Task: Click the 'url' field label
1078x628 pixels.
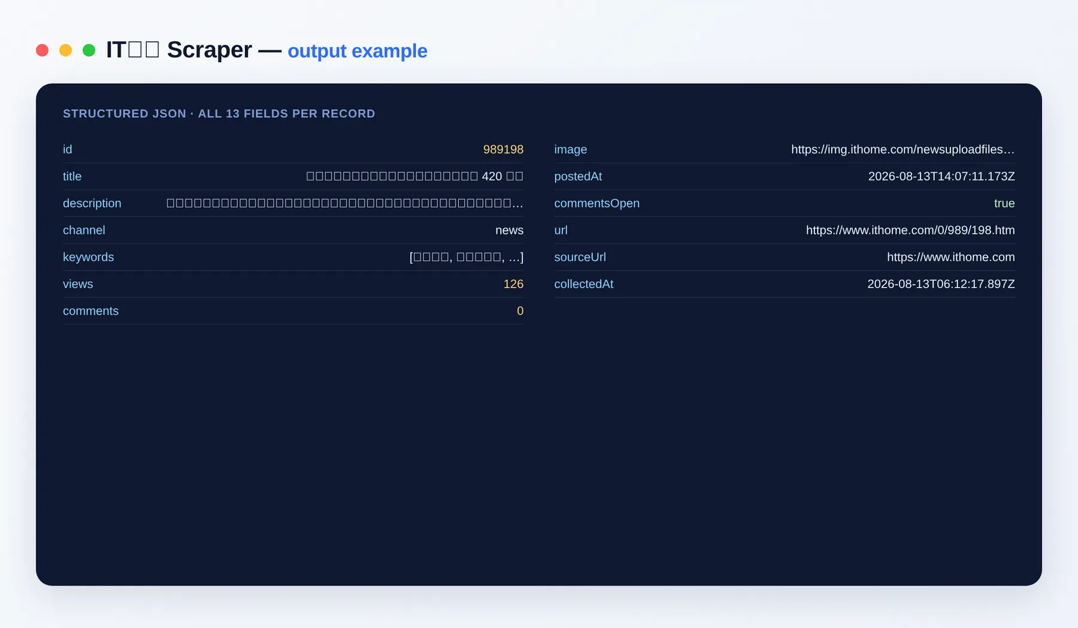Action: coord(561,230)
